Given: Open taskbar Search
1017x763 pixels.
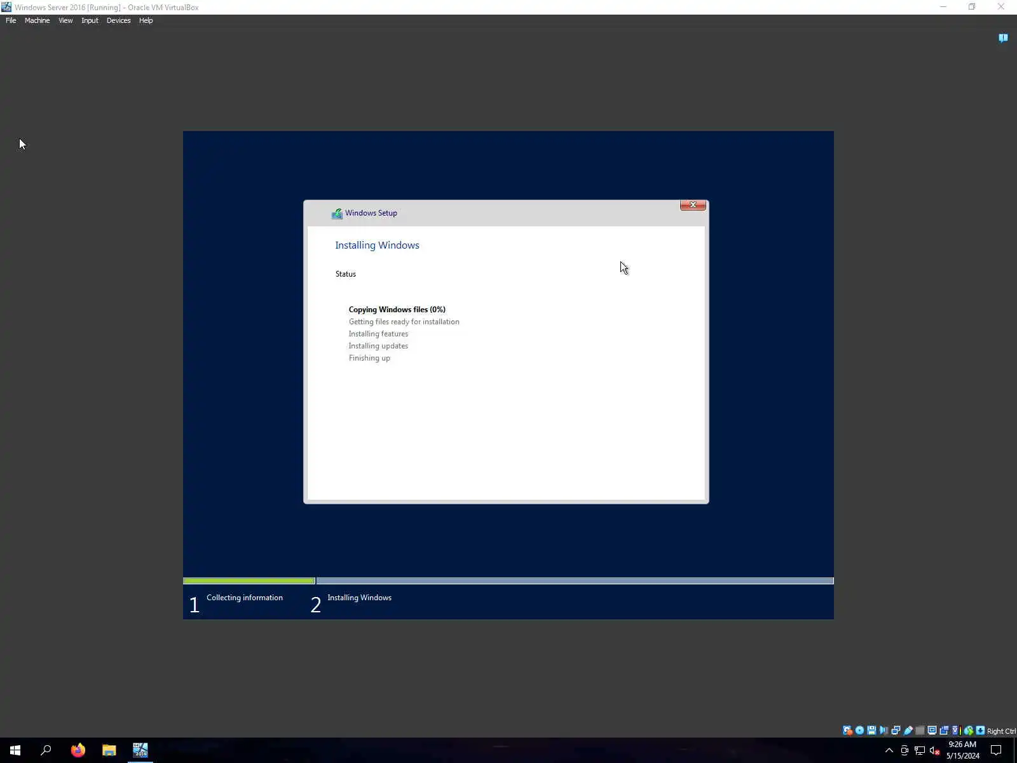Looking at the screenshot, I should click(x=46, y=750).
